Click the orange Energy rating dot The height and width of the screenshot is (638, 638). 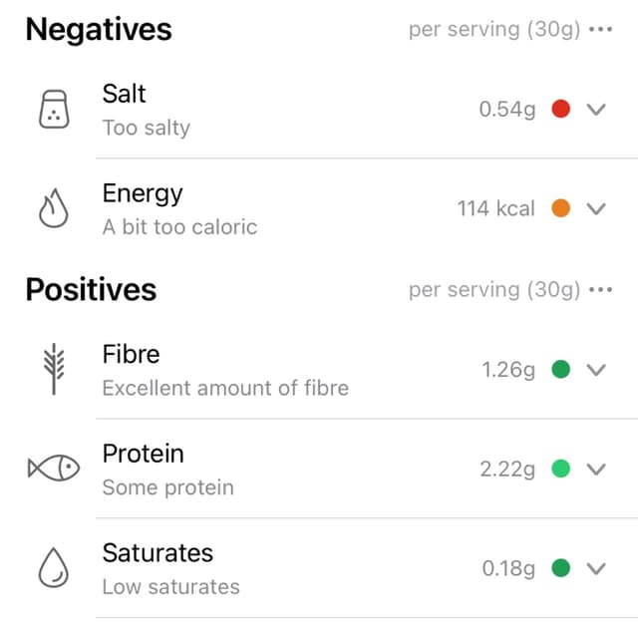tap(560, 208)
